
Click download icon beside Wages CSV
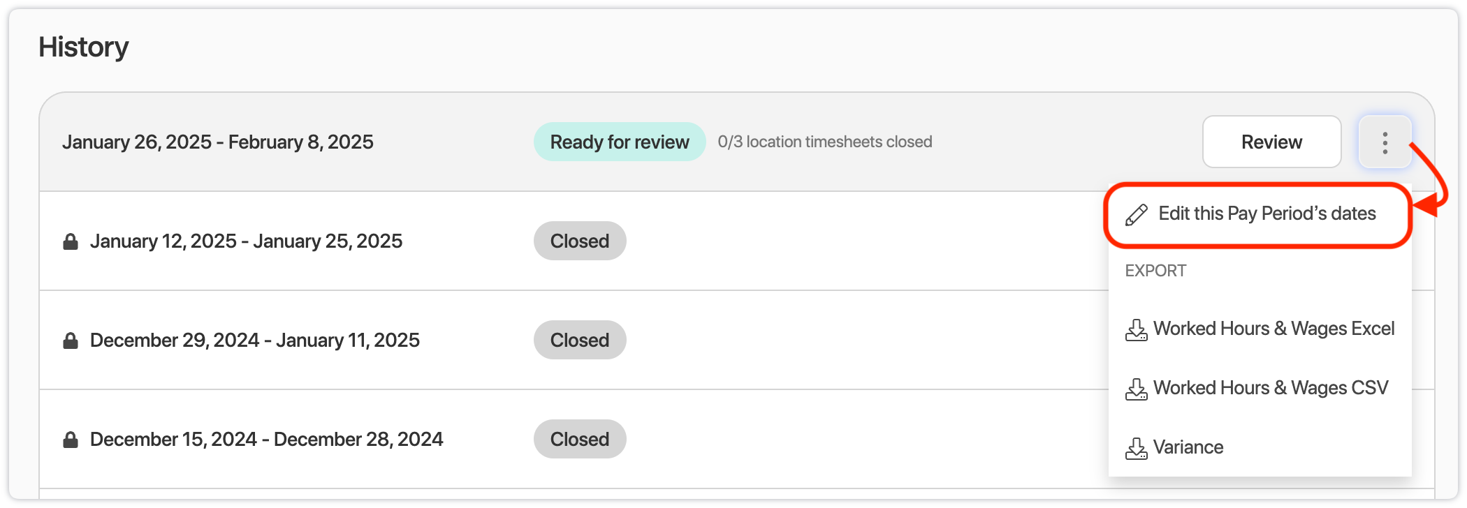(x=1137, y=389)
